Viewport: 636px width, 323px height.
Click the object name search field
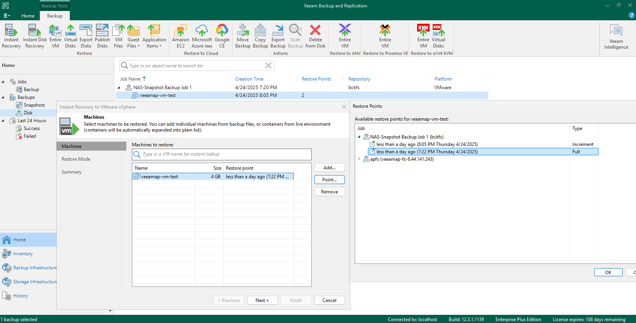[x=197, y=65]
